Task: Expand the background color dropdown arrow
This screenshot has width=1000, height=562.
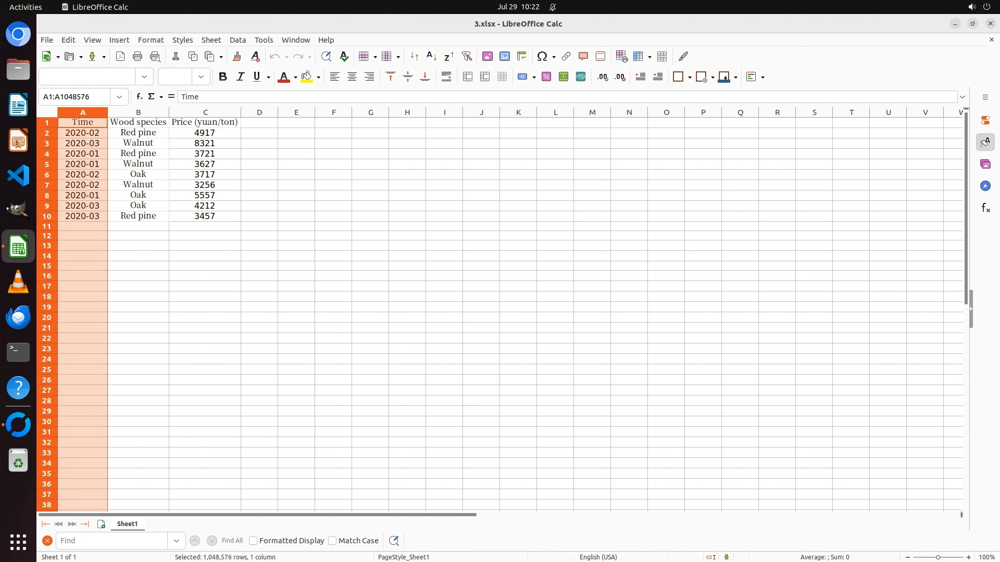Action: (x=318, y=78)
